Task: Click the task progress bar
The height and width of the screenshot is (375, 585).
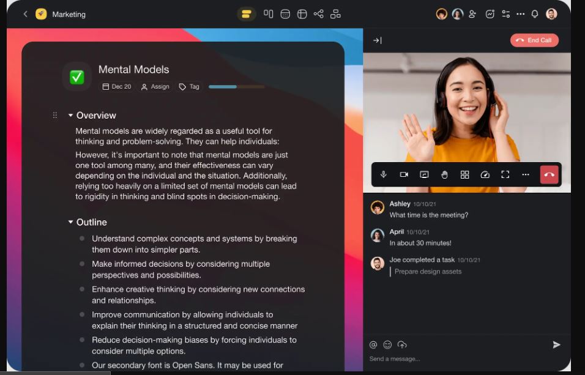Action: point(236,87)
